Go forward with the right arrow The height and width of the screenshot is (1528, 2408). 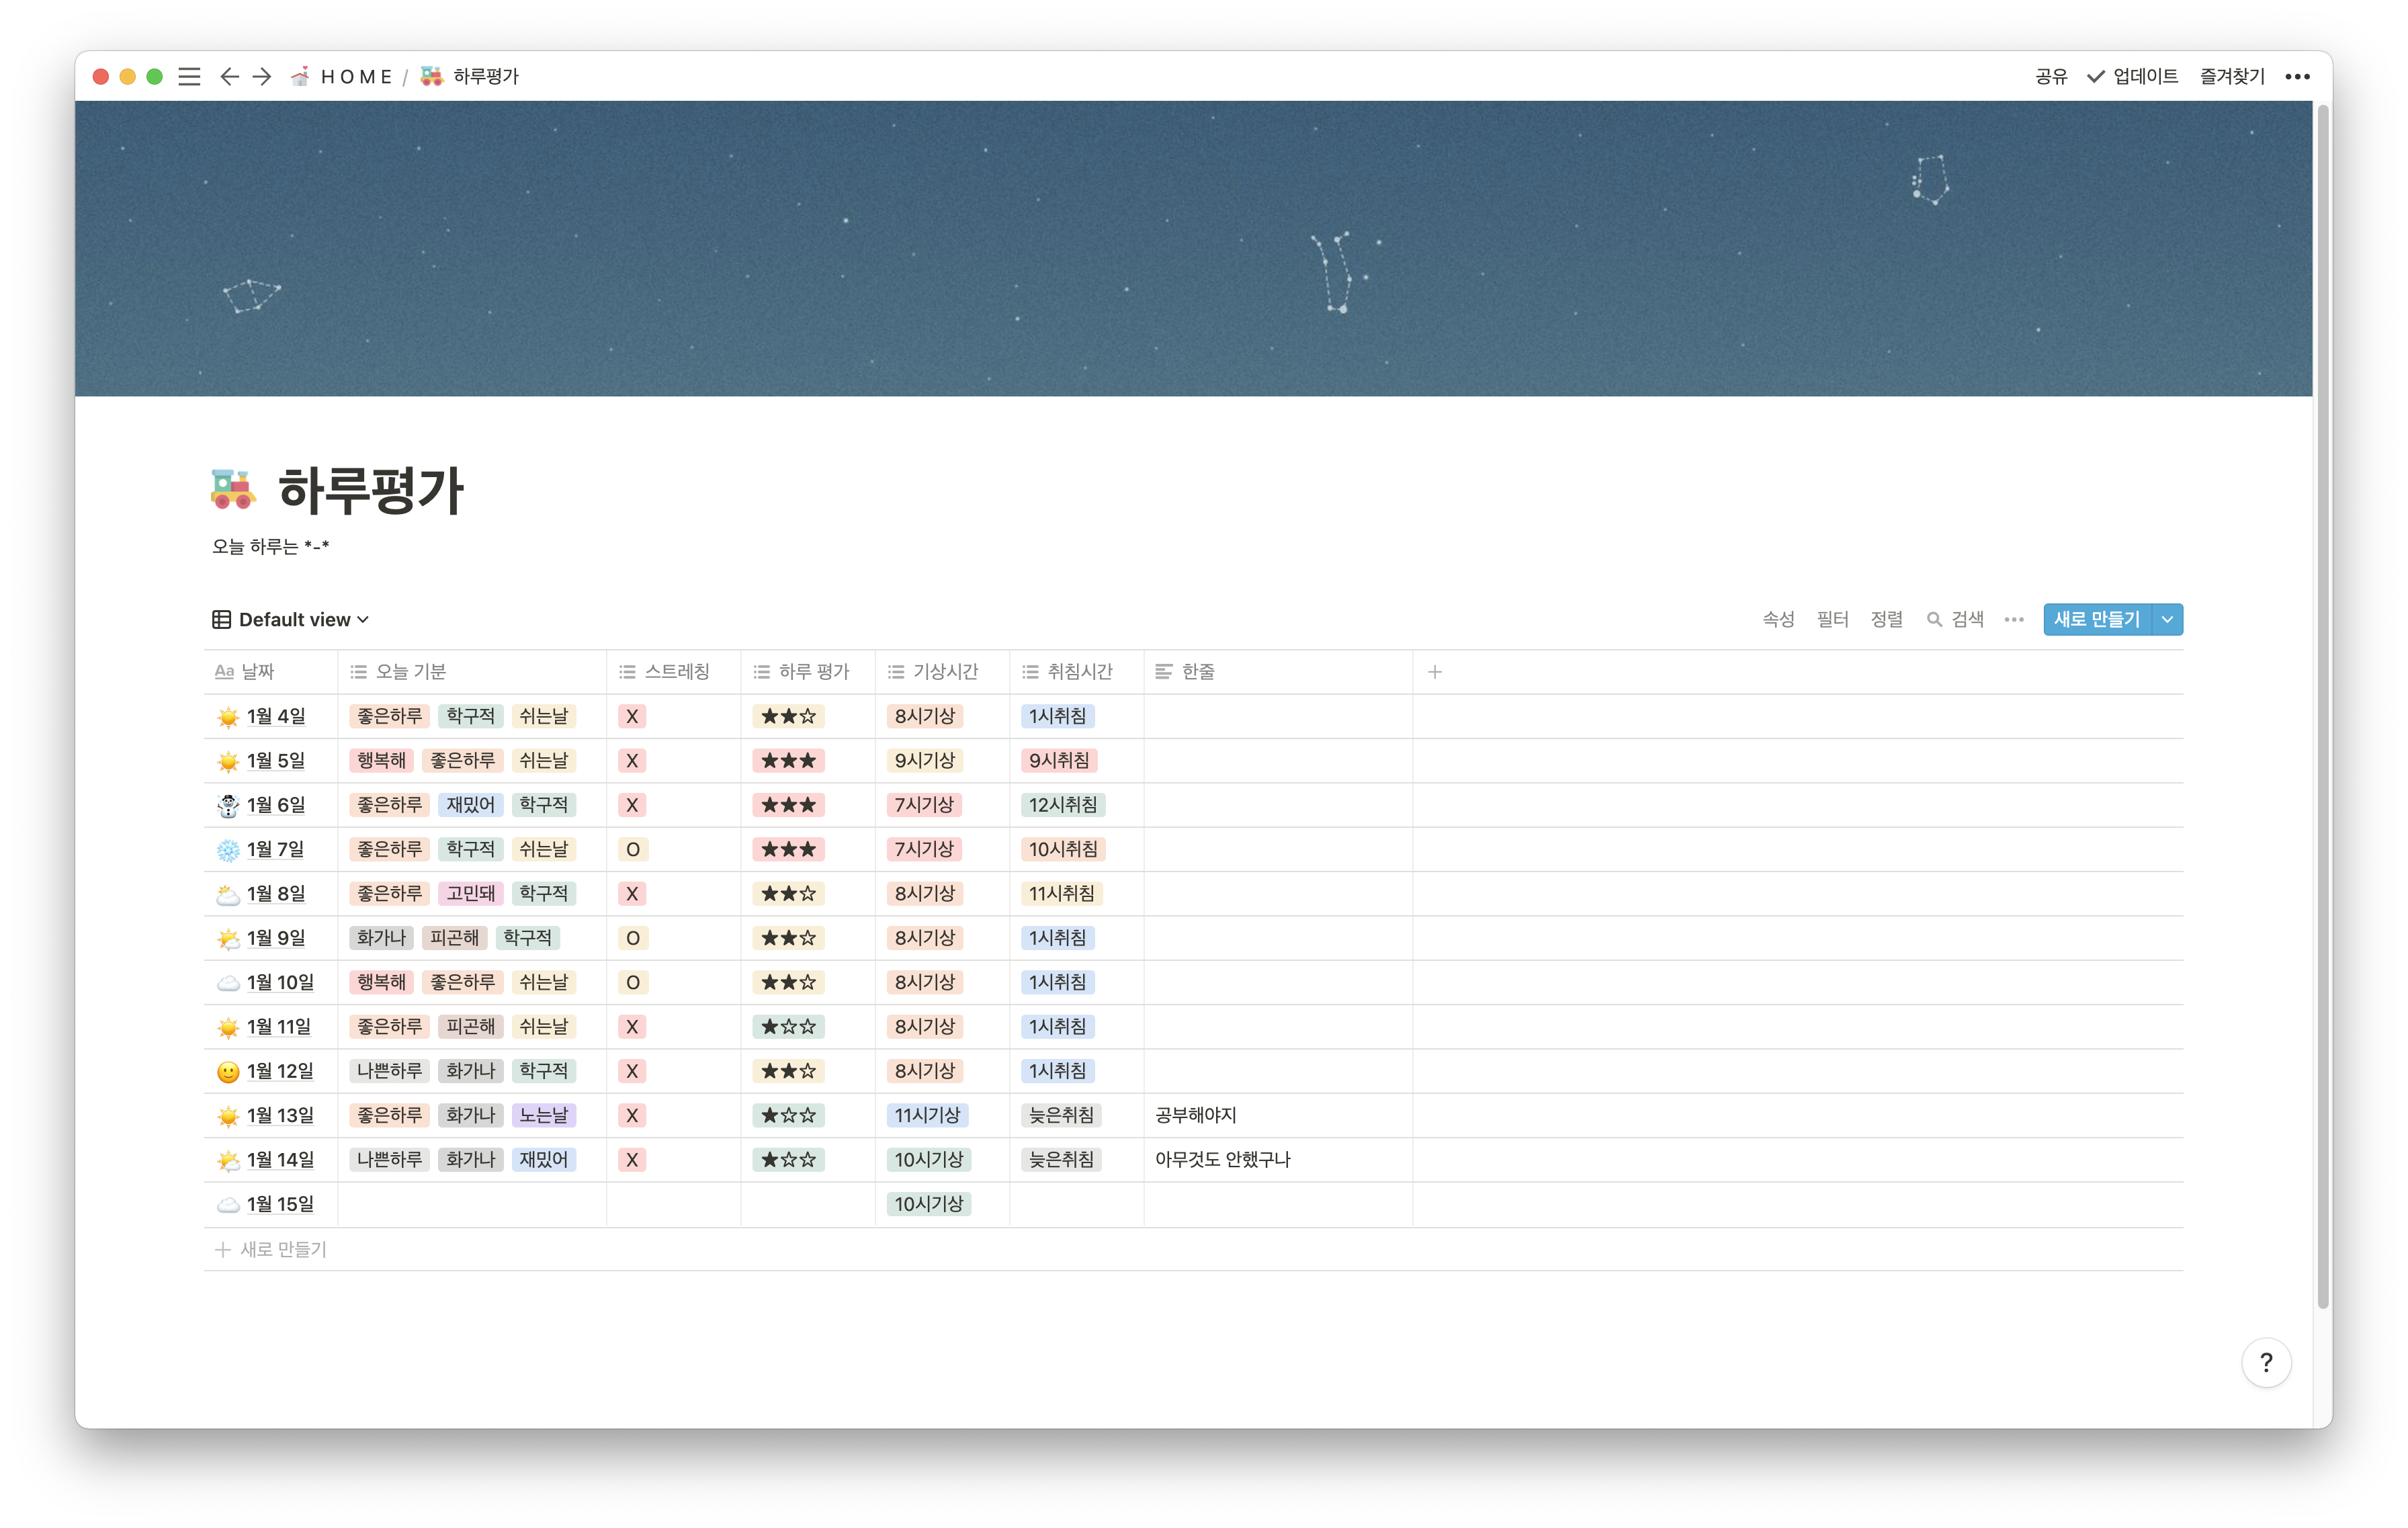click(x=262, y=77)
